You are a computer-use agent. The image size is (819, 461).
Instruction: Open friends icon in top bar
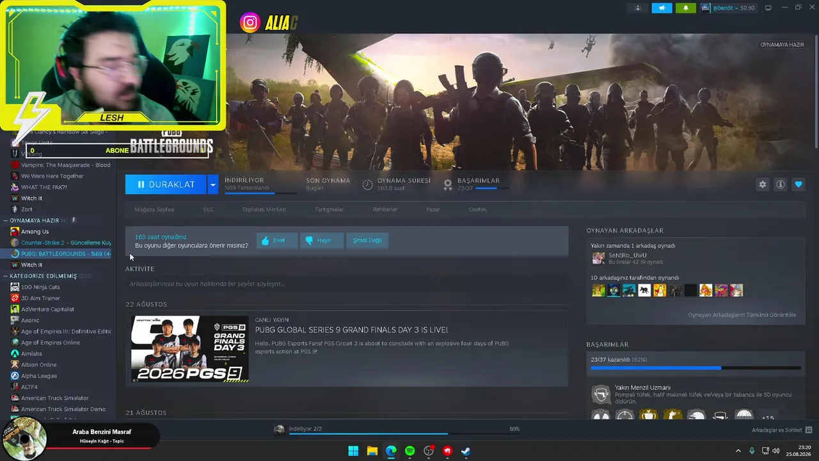click(637, 8)
